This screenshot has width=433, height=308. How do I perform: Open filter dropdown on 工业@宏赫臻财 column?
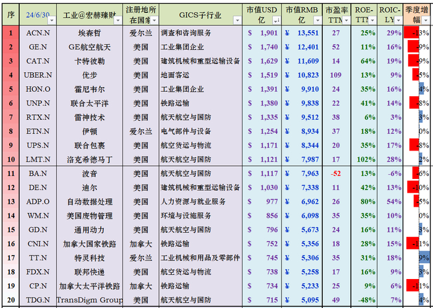118,20
